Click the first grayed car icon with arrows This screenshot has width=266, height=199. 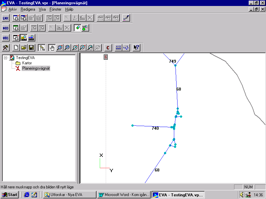pyautogui.click(x=100, y=18)
